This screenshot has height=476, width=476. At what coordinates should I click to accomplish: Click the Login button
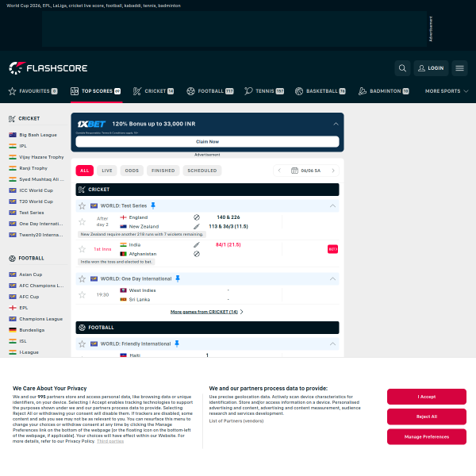pyautogui.click(x=431, y=68)
